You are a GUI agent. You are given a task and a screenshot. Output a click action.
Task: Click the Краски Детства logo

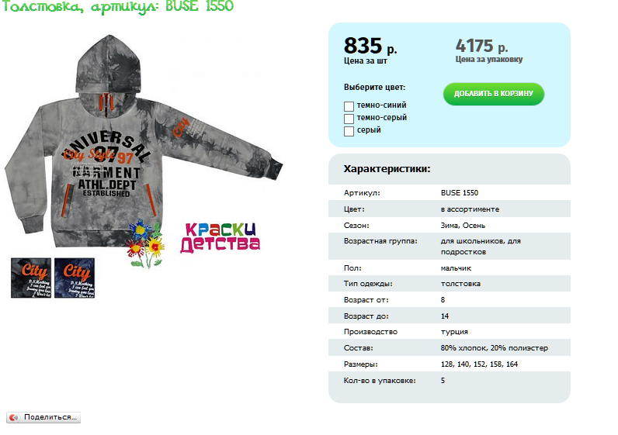220,237
